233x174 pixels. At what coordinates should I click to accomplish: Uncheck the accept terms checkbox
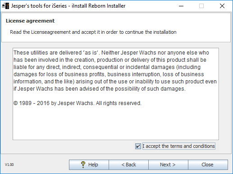pyautogui.click(x=138, y=146)
